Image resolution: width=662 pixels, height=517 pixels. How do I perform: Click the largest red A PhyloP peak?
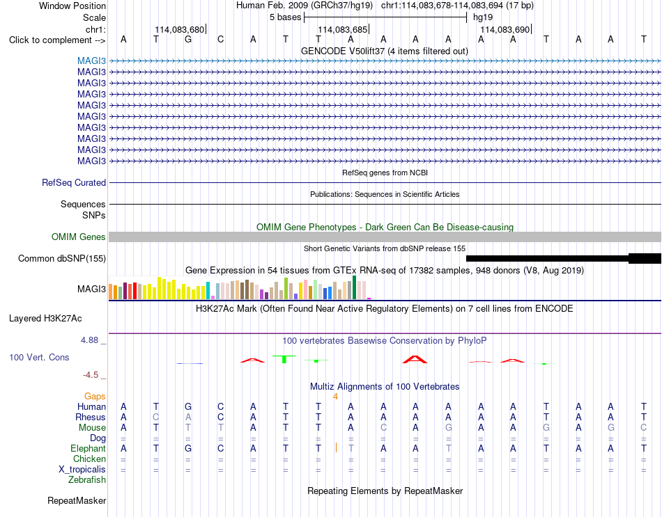pos(415,359)
